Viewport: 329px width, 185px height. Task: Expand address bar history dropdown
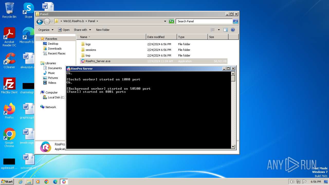165,21
